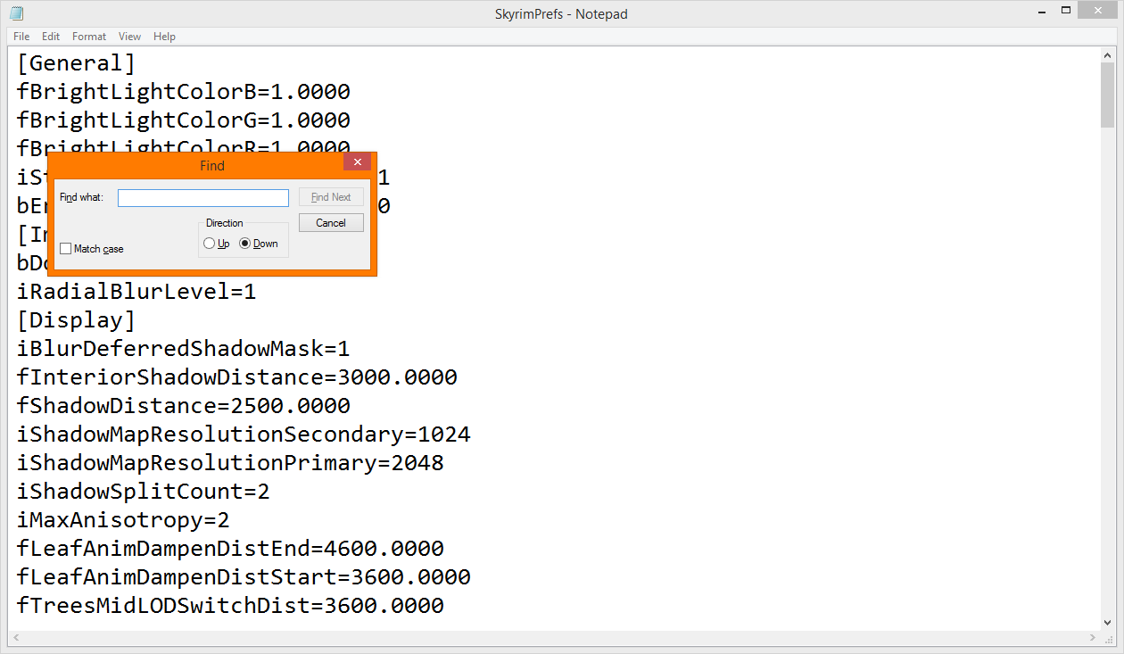This screenshot has height=654, width=1124.
Task: Click the iMaxAnisotropy=2 line
Action: [x=123, y=520]
